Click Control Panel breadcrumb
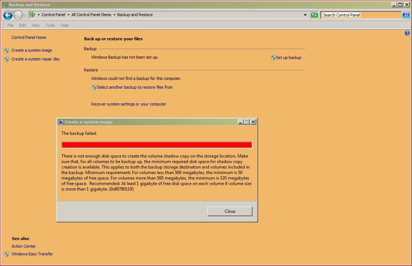 (53, 15)
